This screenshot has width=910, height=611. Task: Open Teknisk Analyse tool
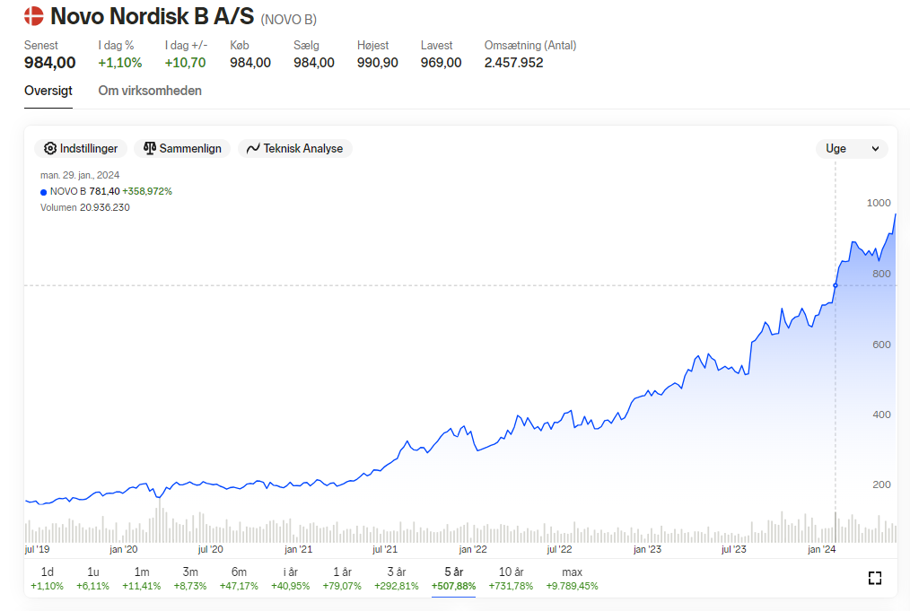pos(295,149)
